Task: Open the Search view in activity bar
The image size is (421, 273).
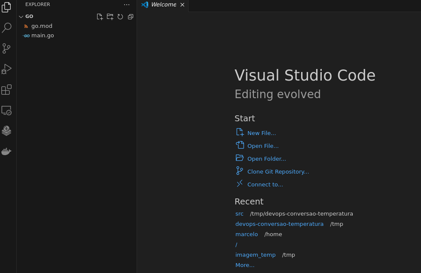Action: click(x=6, y=28)
